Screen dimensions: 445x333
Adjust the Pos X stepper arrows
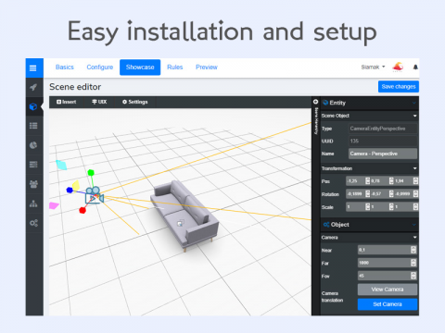367,181
